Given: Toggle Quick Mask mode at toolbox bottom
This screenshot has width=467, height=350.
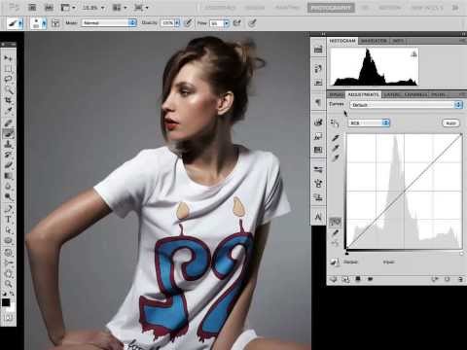Looking at the screenshot, I should coord(8,318).
